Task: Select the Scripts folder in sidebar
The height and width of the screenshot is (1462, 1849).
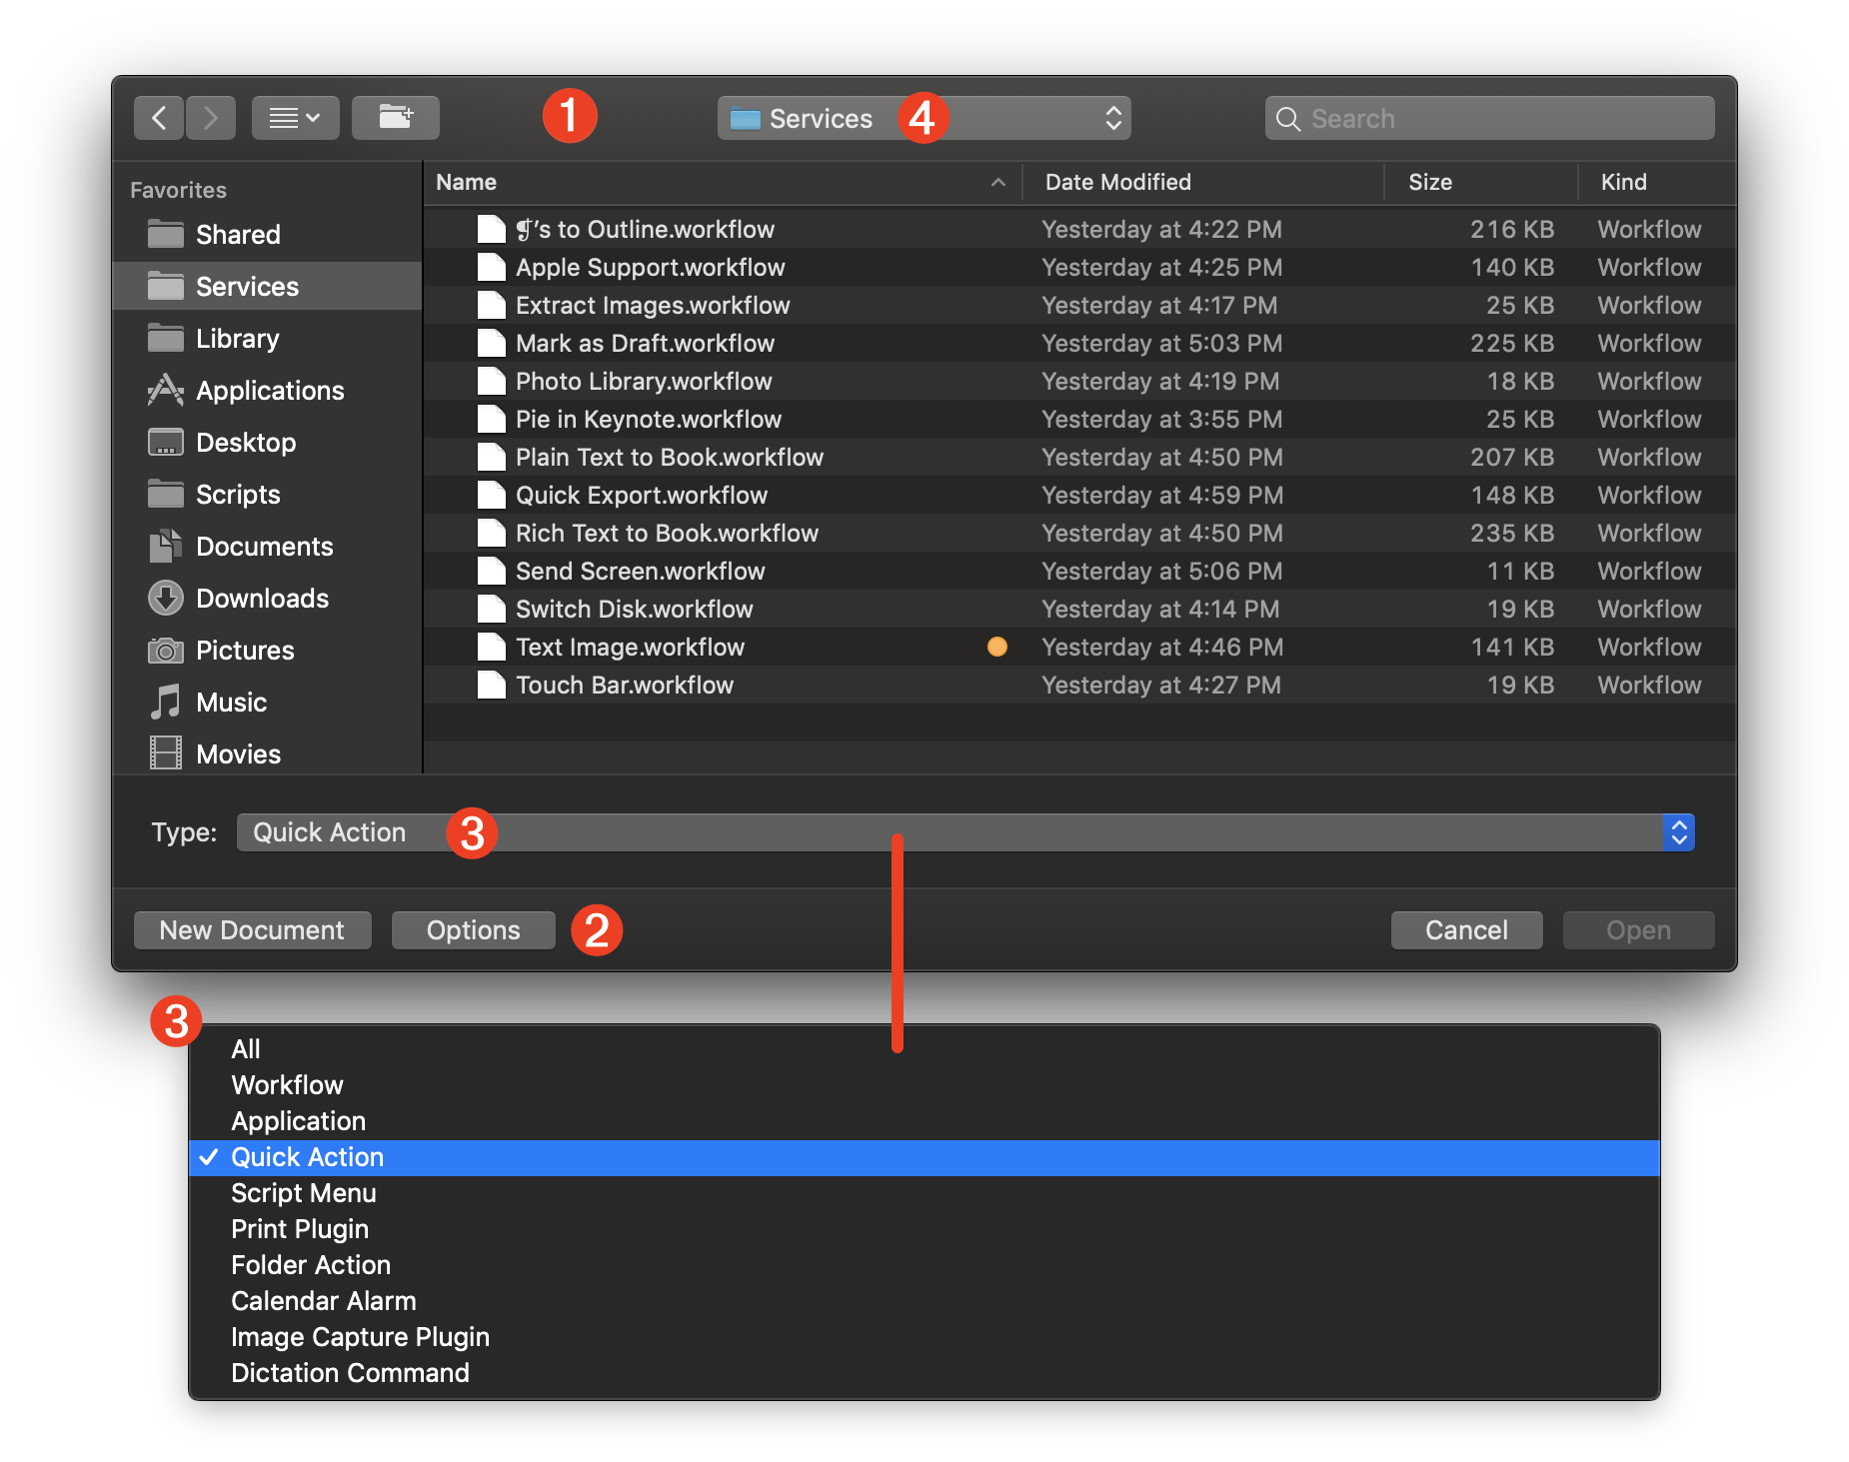Action: (238, 494)
